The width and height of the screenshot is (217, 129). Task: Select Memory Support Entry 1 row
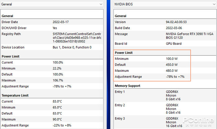pyautogui.click(x=165, y=95)
